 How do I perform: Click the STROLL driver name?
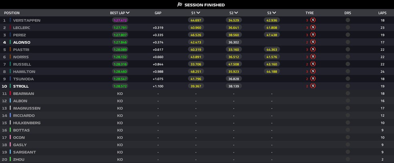point(21,86)
